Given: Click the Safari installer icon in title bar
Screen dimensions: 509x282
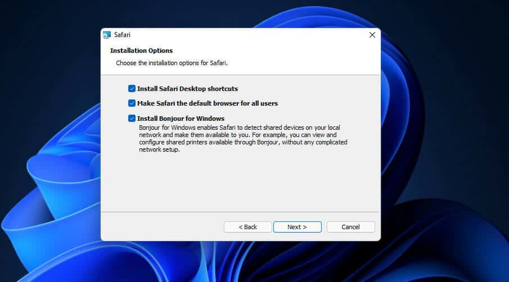Looking at the screenshot, I should tap(107, 35).
